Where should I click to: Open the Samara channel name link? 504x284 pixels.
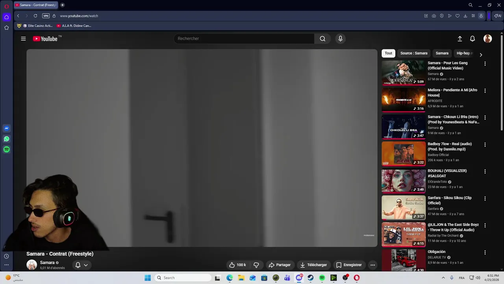(x=47, y=263)
